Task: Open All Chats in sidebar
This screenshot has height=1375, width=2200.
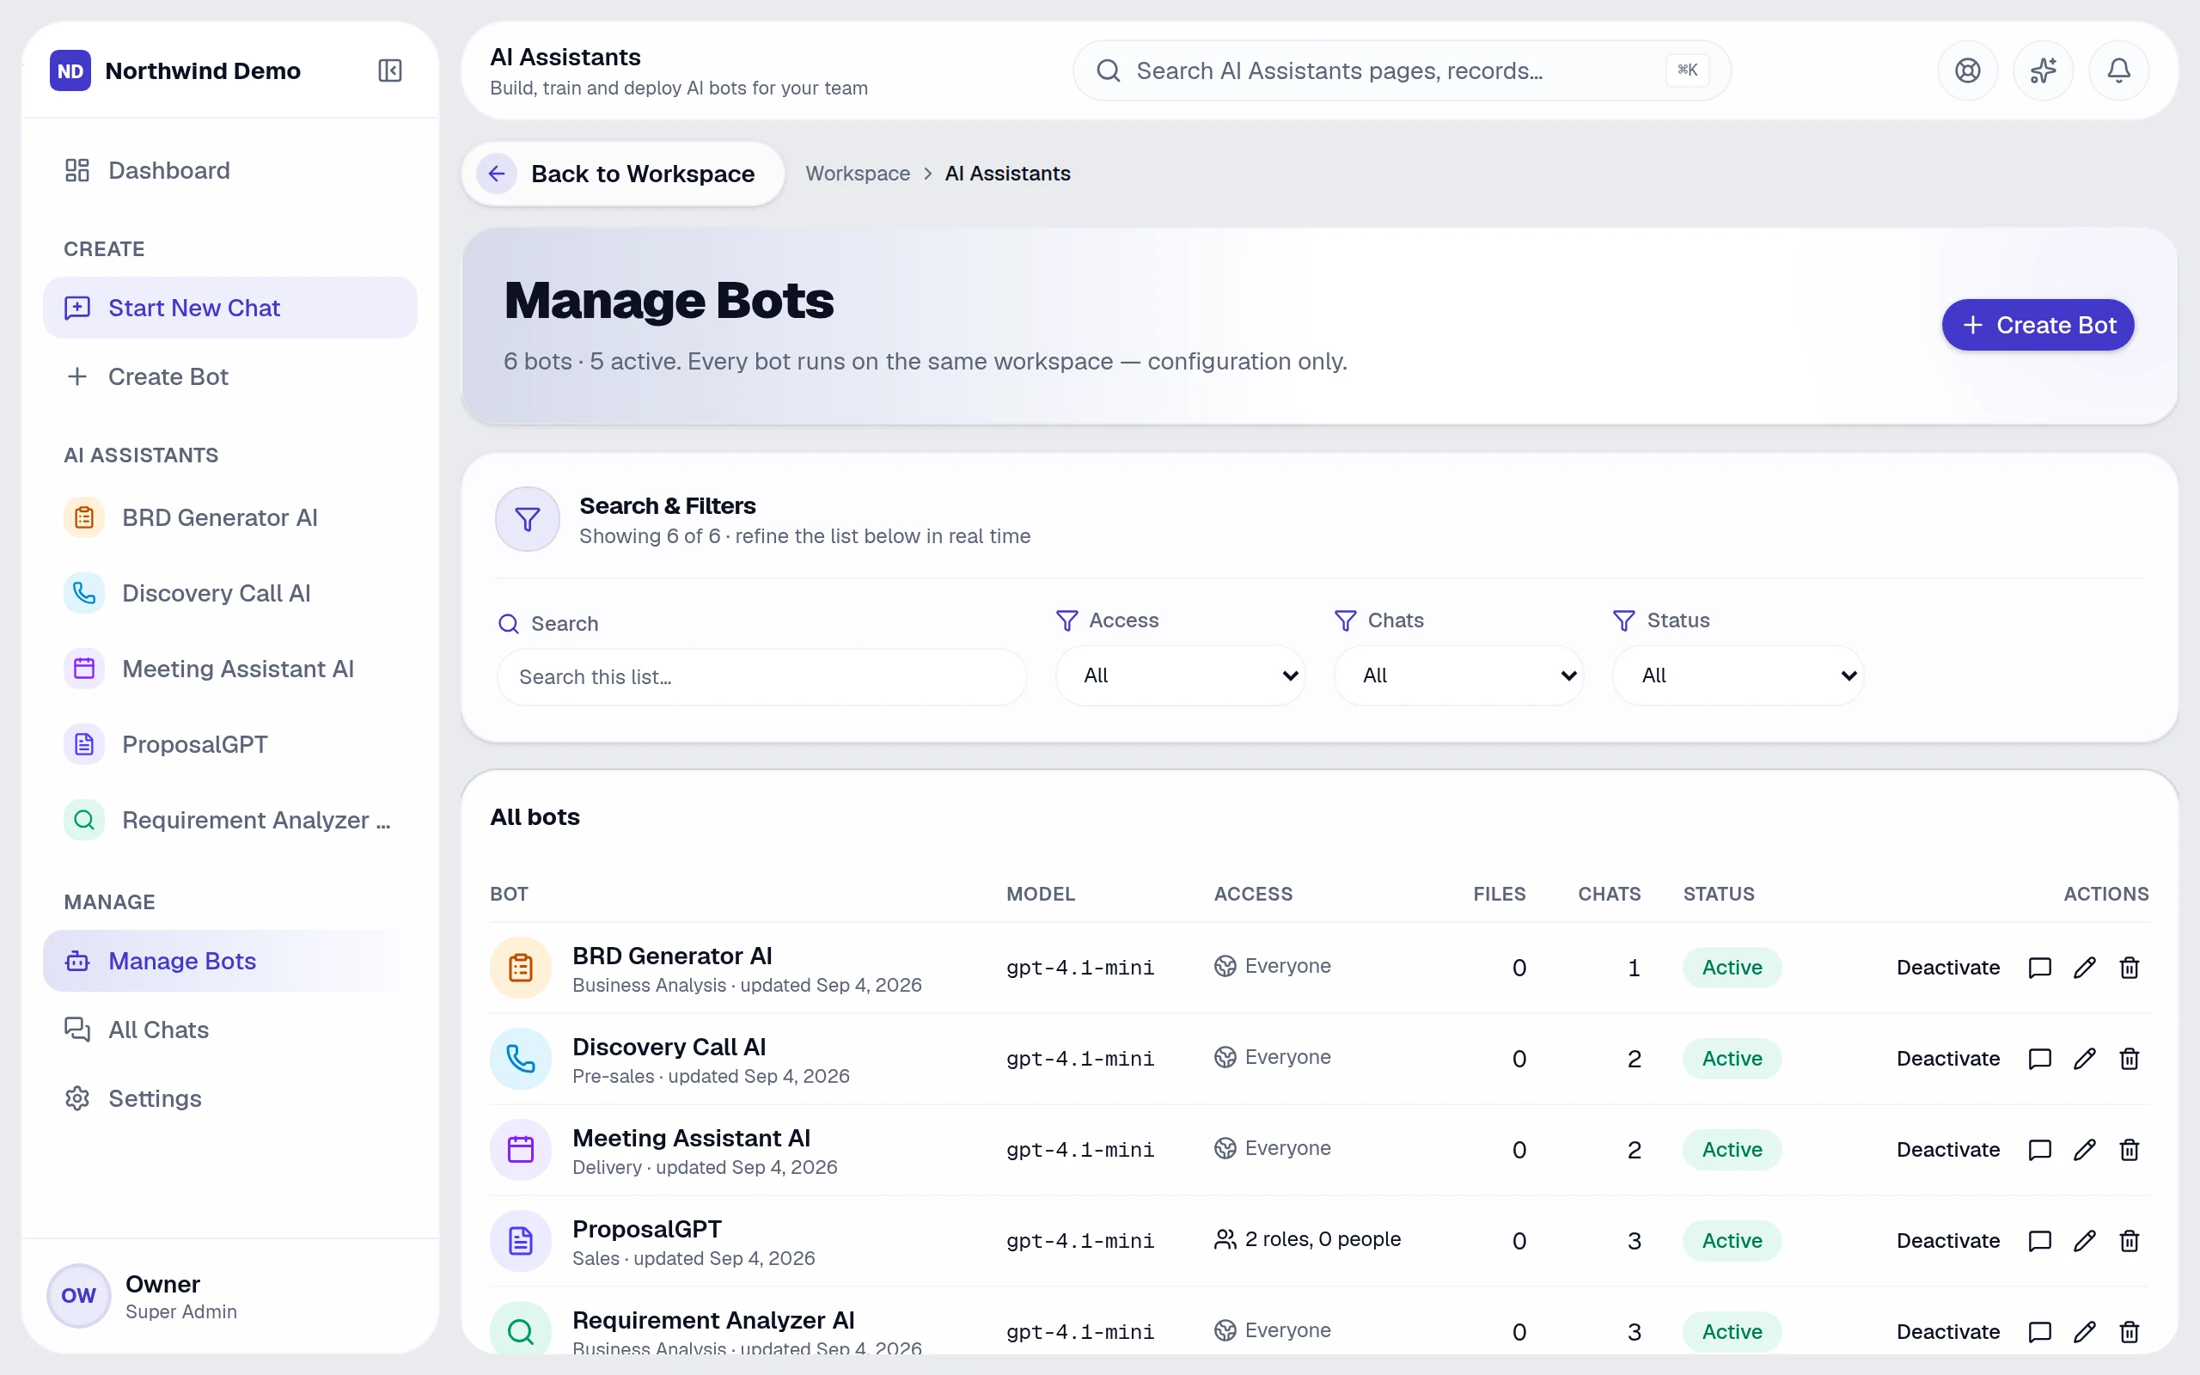Action: [x=230, y=1030]
